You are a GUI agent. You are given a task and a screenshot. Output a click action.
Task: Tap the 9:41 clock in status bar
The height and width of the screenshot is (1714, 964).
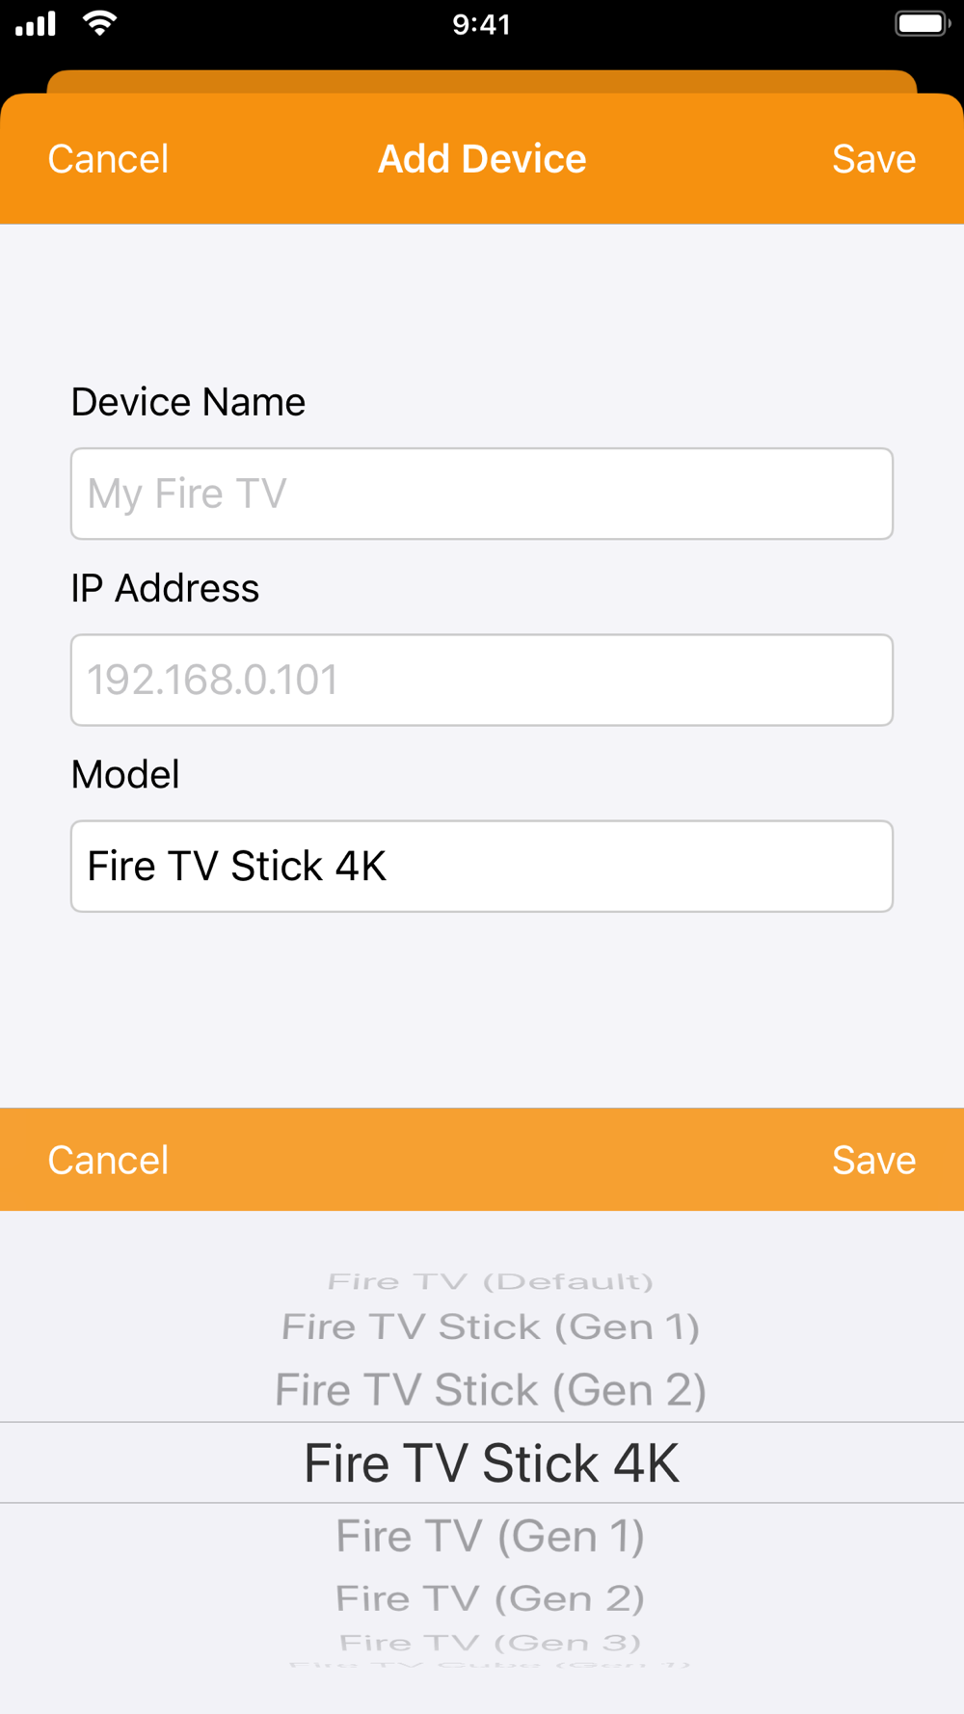pos(482,24)
